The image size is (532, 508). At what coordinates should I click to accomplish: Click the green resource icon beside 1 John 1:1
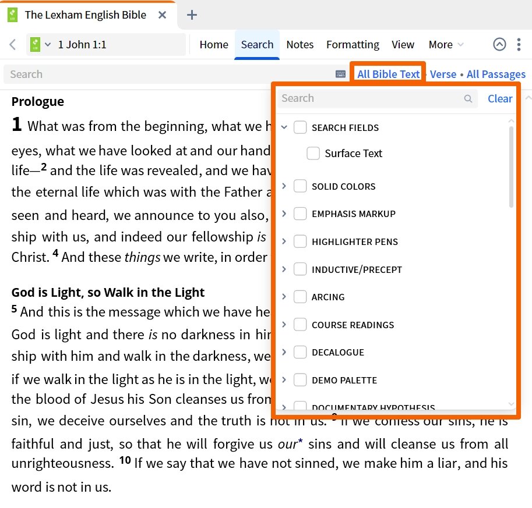pyautogui.click(x=36, y=44)
